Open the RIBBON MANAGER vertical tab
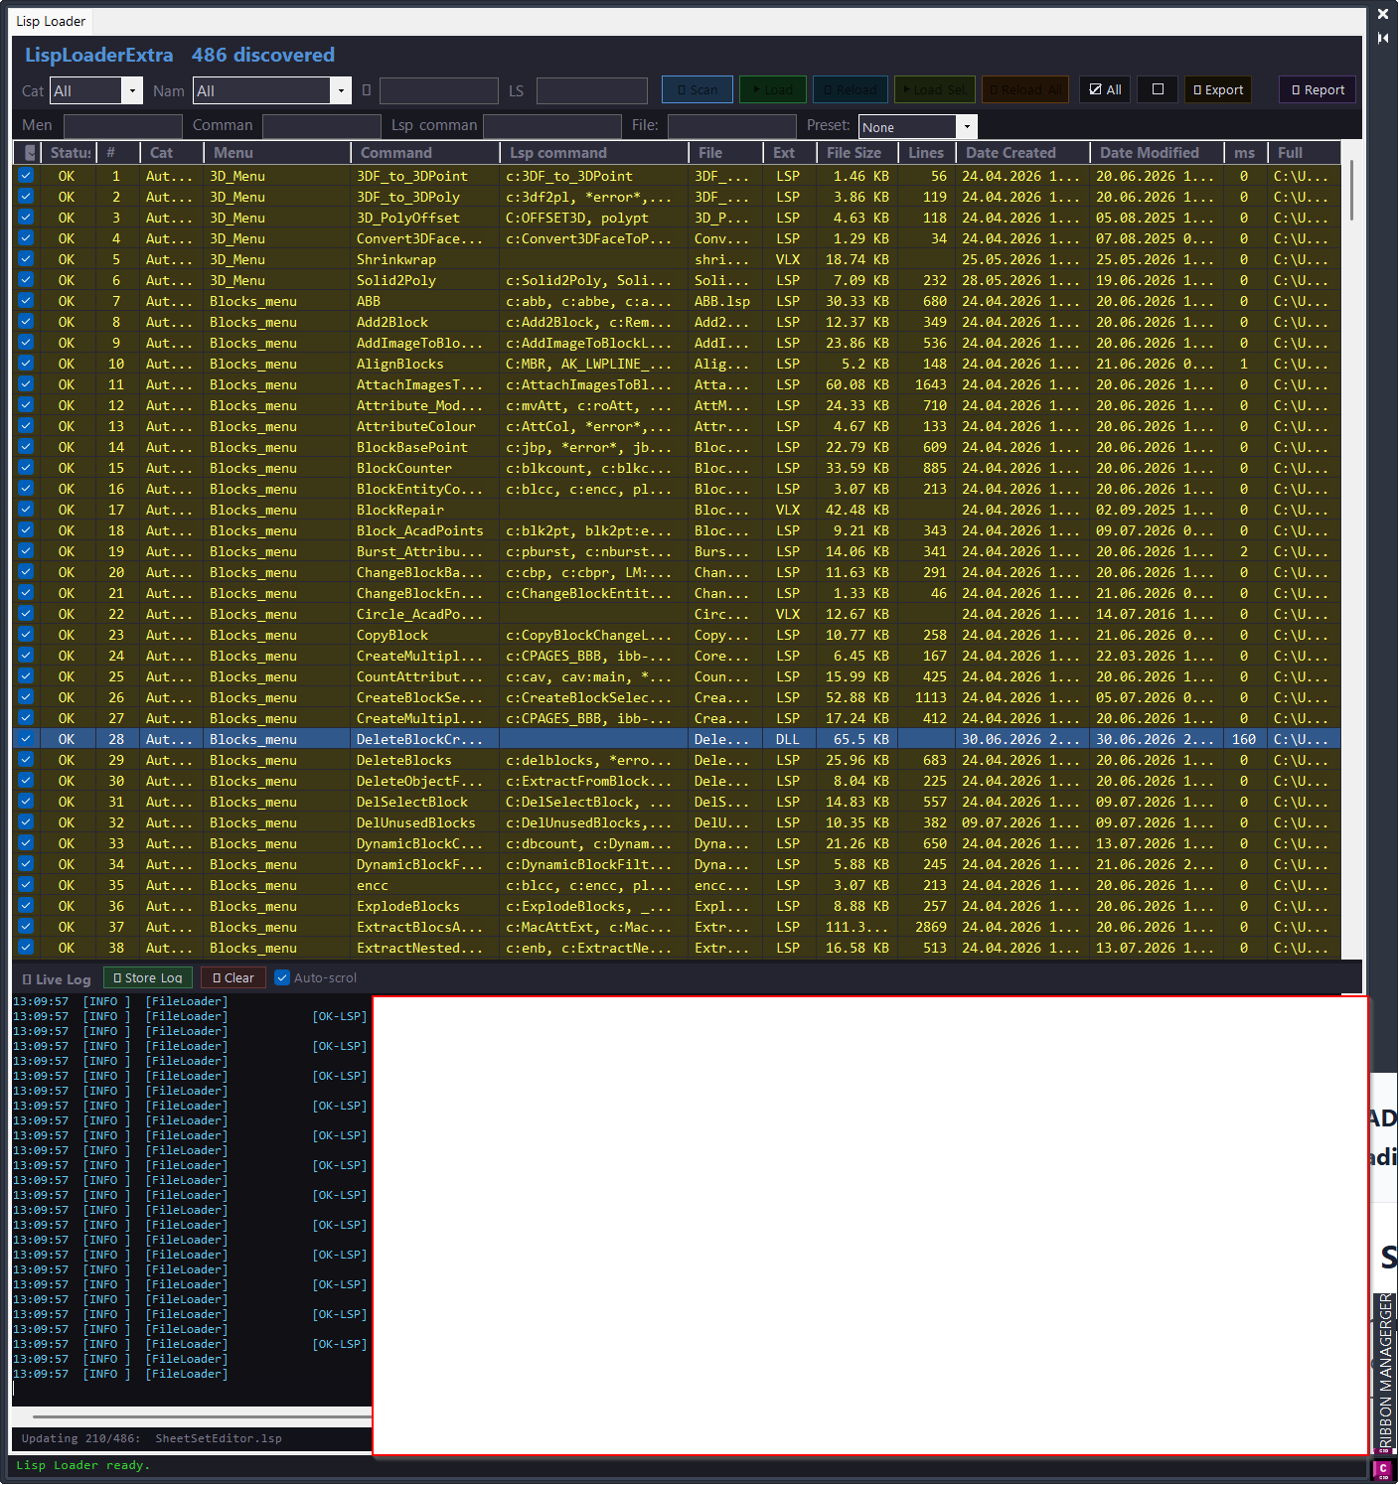1399x1485 pixels. [1385, 1372]
